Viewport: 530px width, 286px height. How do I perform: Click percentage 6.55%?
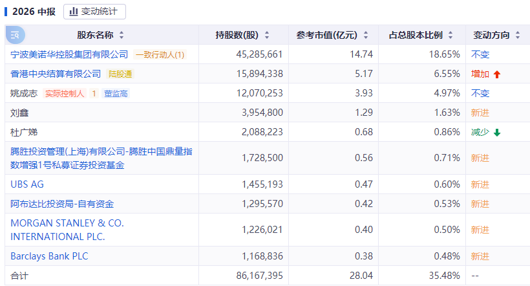(x=447, y=74)
